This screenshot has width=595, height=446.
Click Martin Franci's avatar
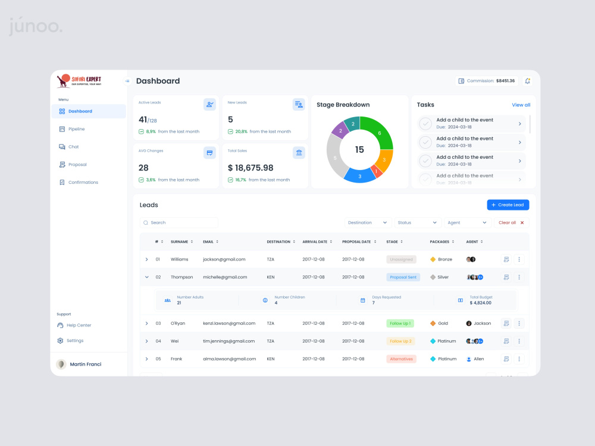click(x=61, y=364)
